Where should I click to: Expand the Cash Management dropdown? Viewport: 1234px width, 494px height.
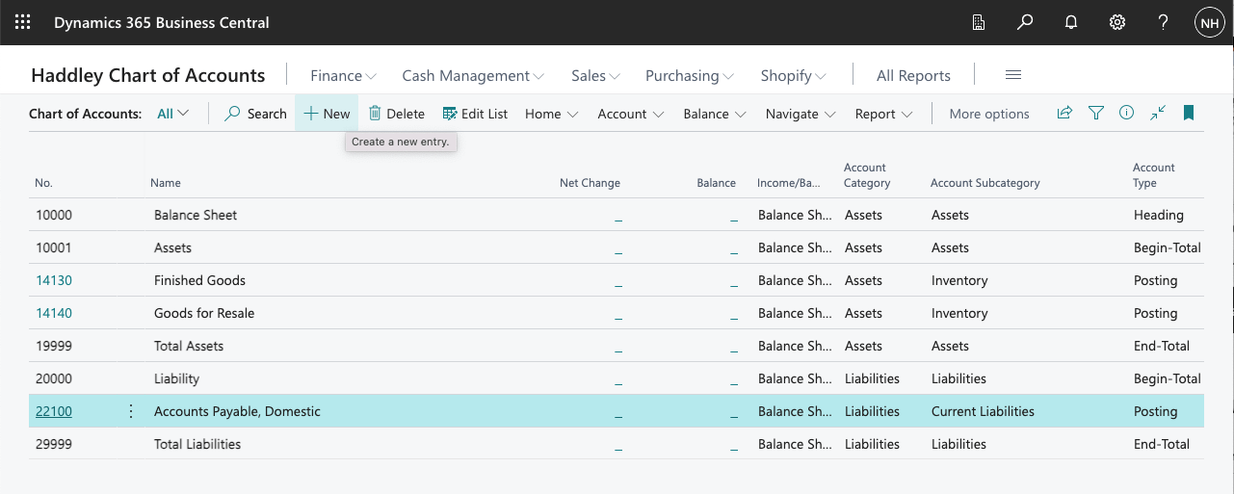coord(473,75)
